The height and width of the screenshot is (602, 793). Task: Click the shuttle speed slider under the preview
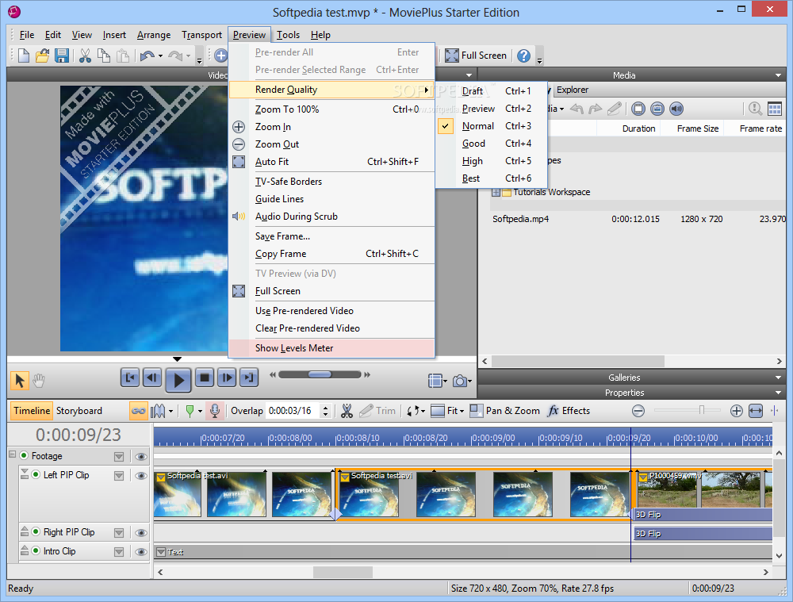(x=320, y=375)
